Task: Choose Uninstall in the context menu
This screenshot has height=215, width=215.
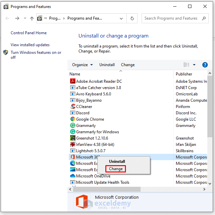Action: click(117, 161)
